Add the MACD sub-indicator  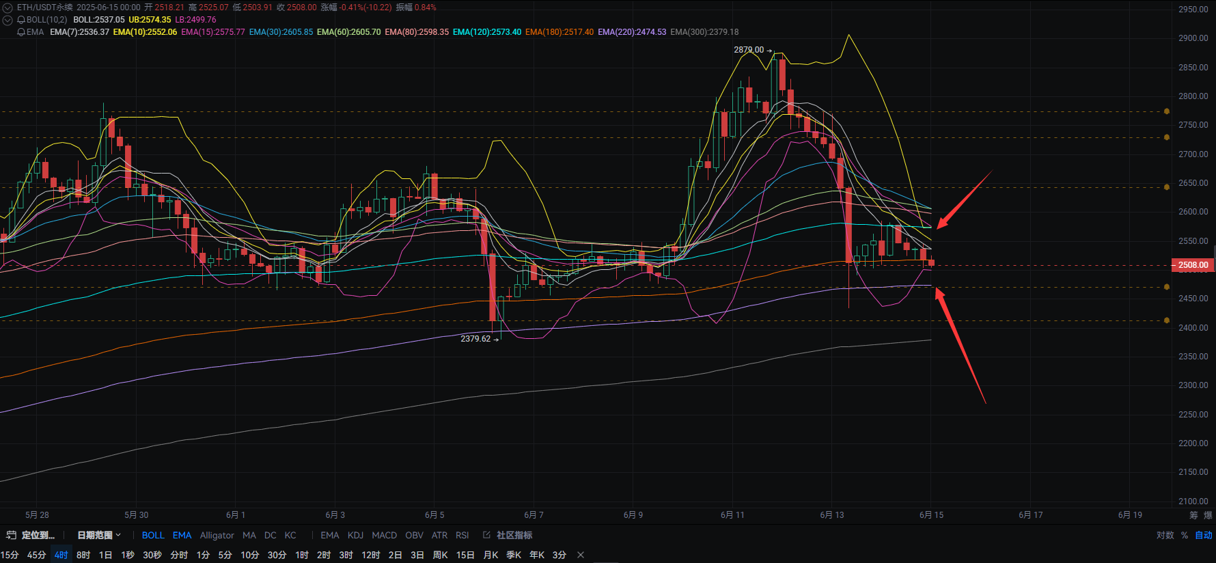(384, 535)
